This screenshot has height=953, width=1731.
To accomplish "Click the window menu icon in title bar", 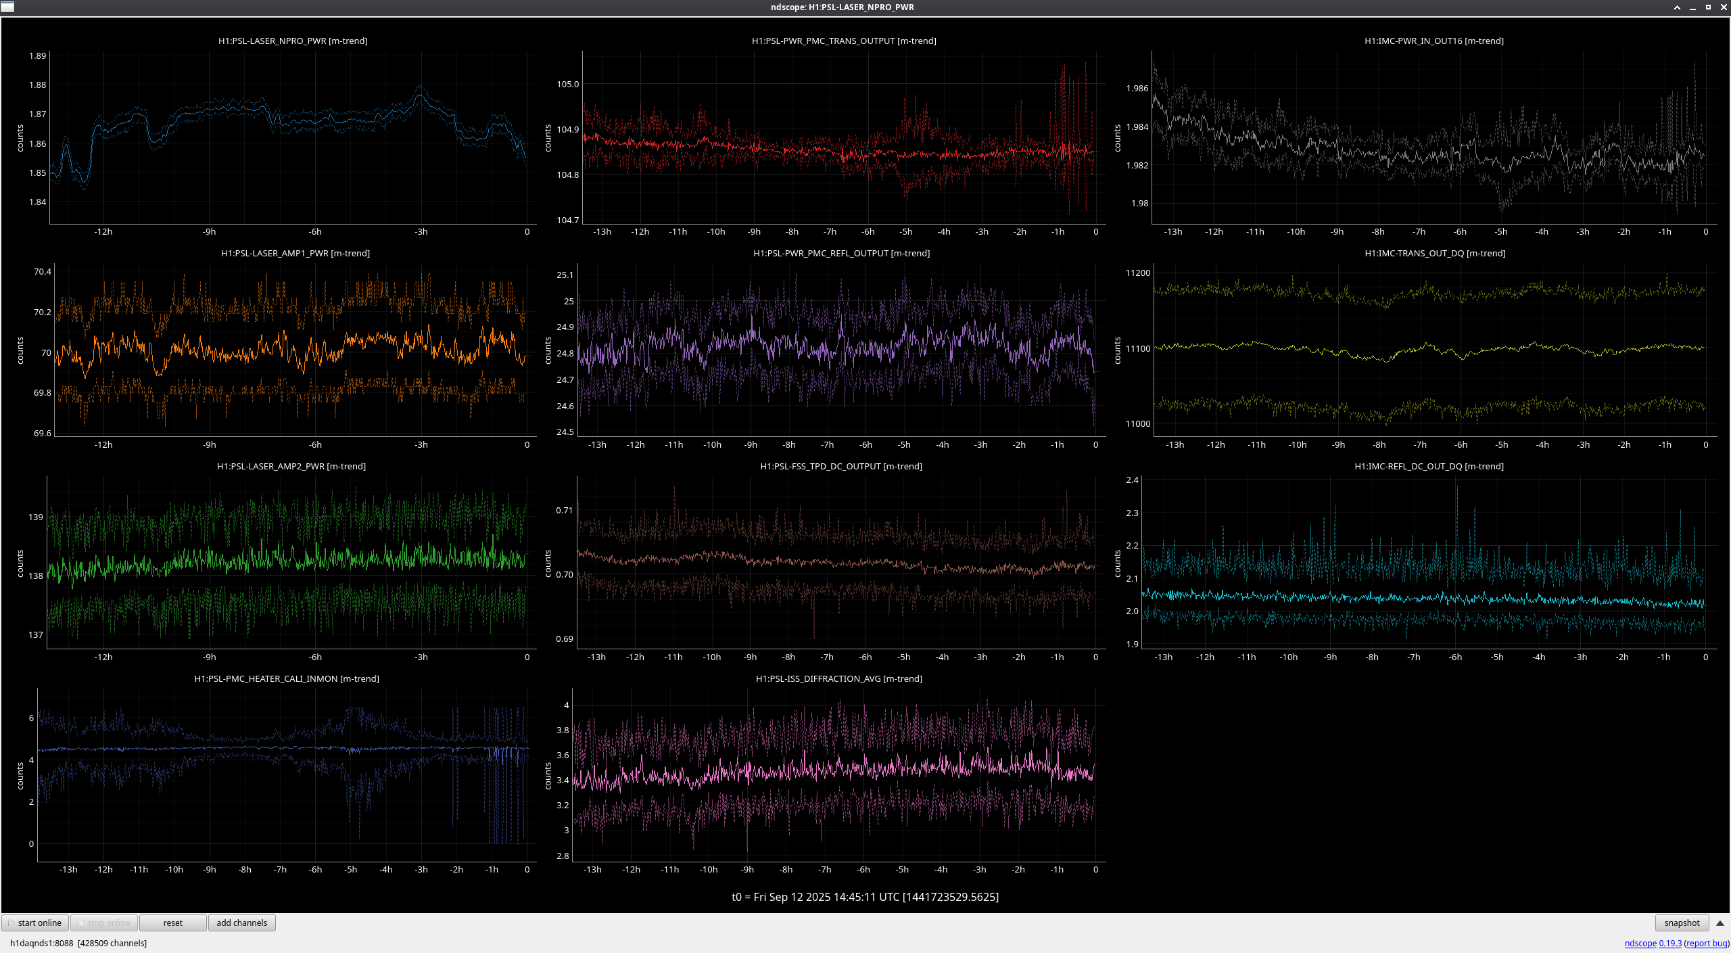I will (7, 7).
